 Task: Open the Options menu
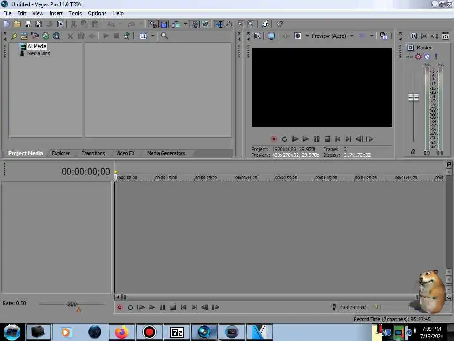[x=97, y=13]
